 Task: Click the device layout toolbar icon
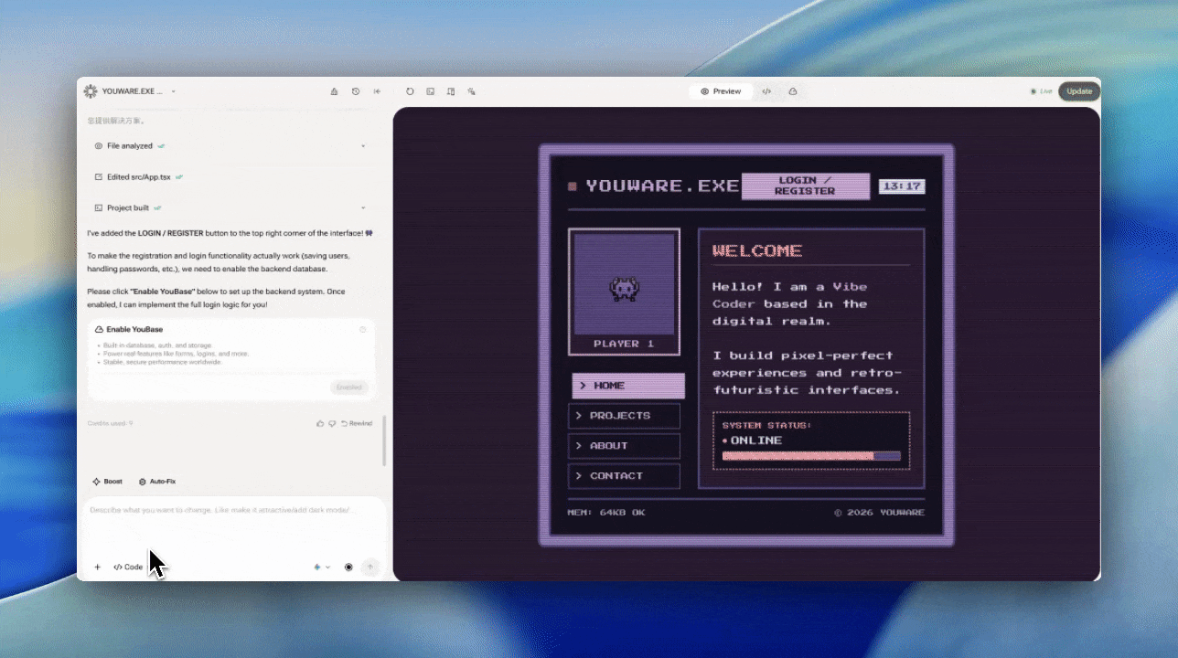click(x=451, y=91)
